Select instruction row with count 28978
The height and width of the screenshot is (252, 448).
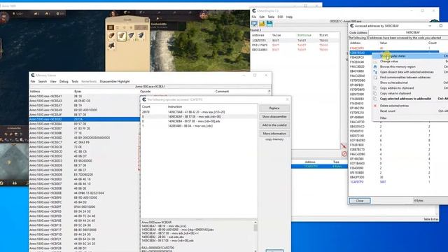point(199,112)
